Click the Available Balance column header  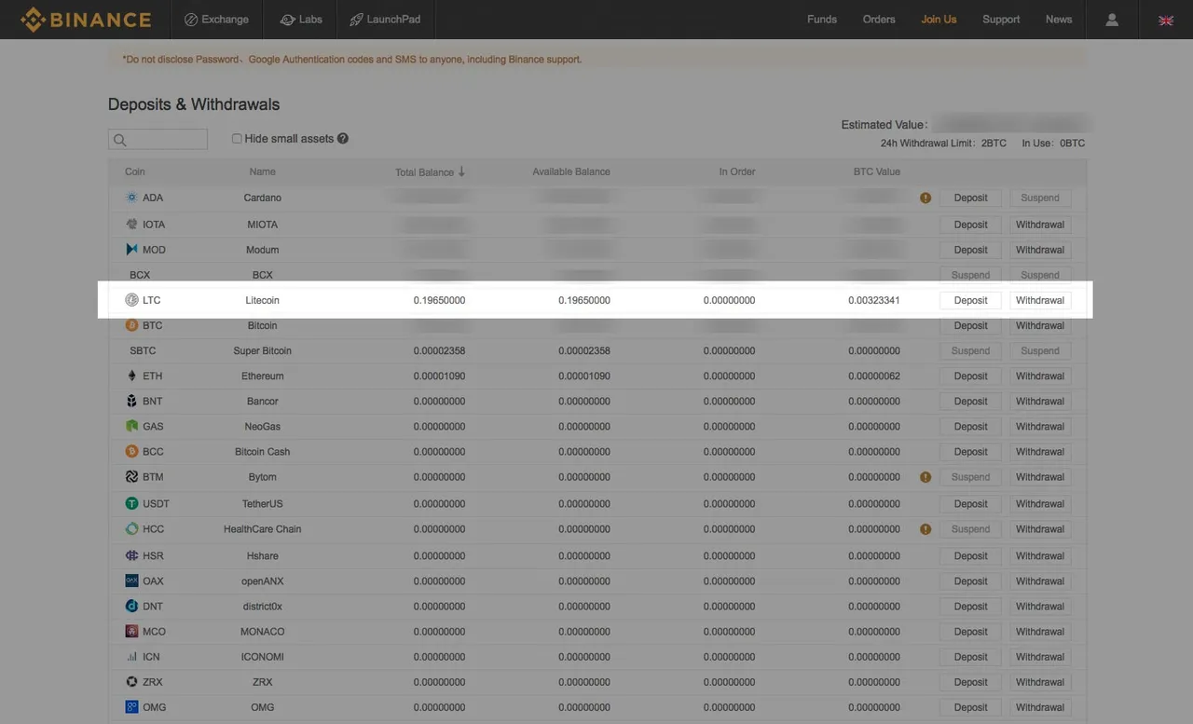tap(571, 171)
